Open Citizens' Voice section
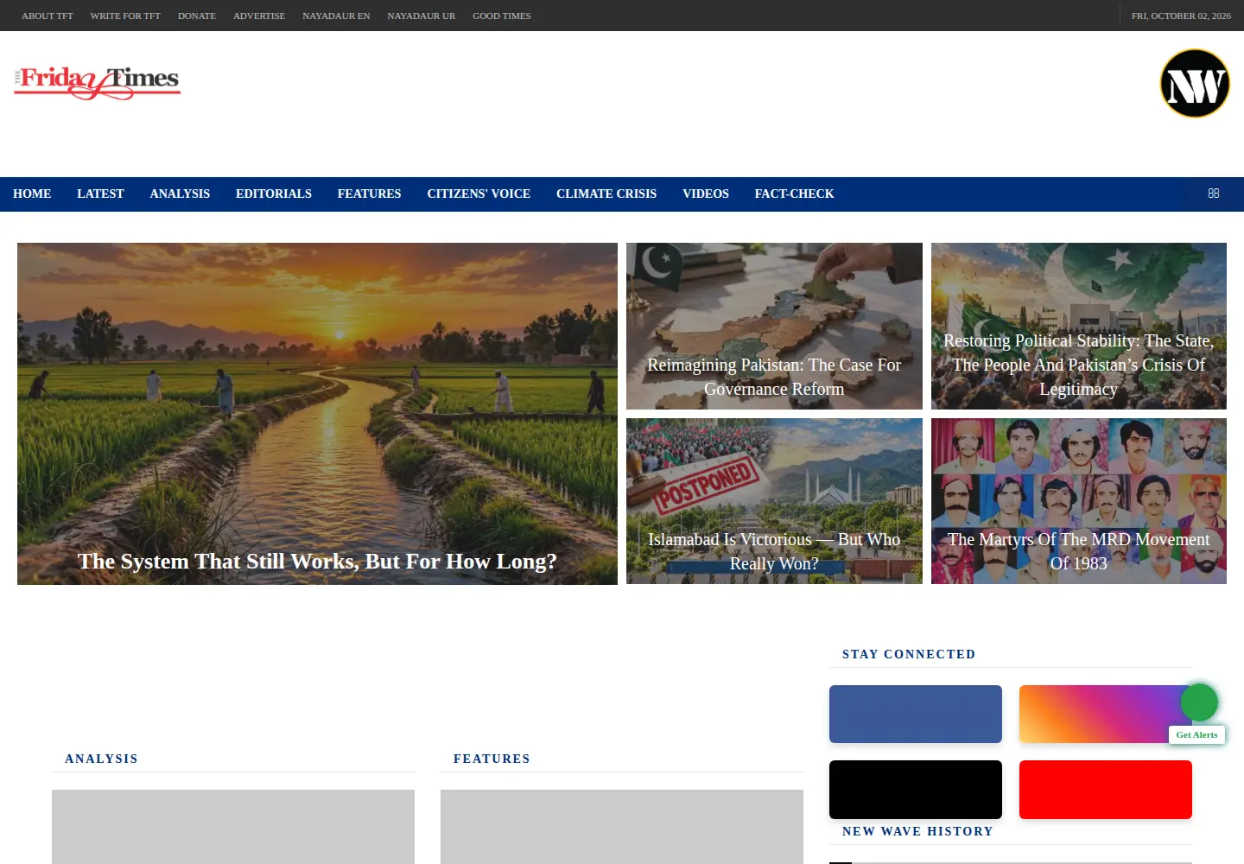This screenshot has width=1244, height=864. tap(479, 194)
